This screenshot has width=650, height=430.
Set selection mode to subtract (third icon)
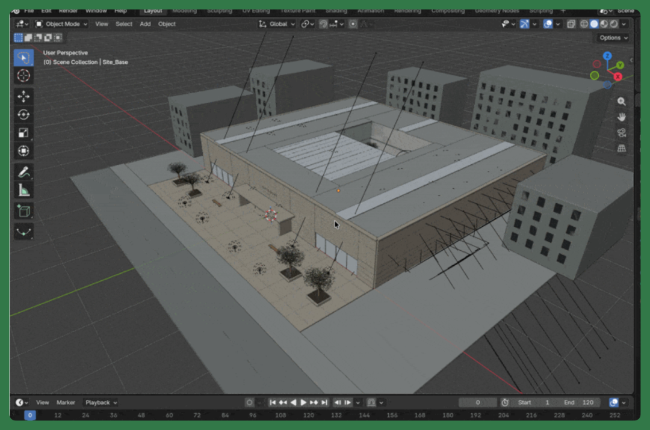(x=38, y=38)
